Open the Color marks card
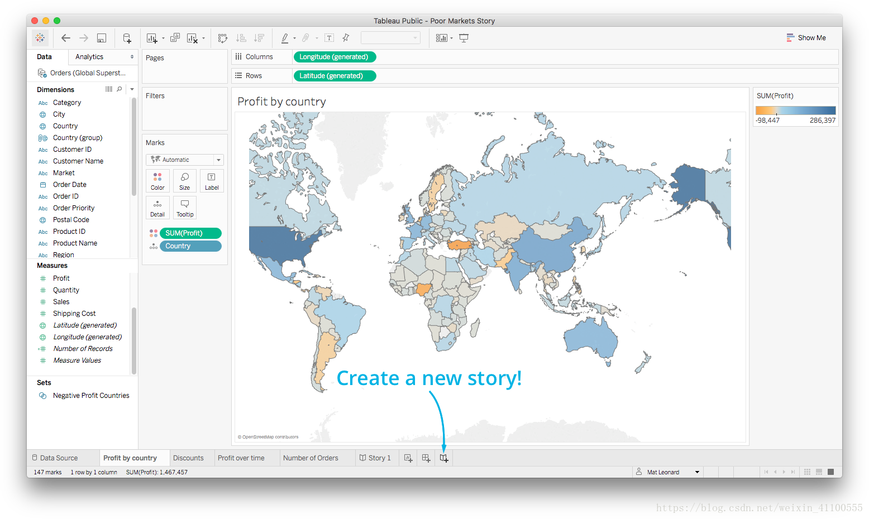 (157, 181)
